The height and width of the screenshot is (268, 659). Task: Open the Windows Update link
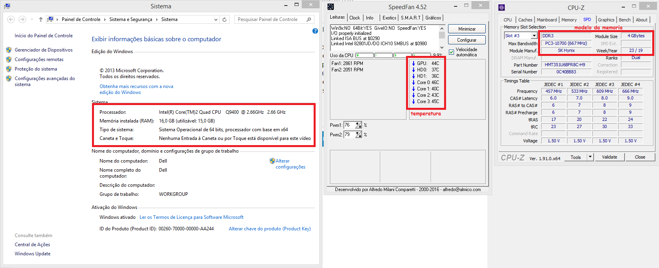pos(33,254)
